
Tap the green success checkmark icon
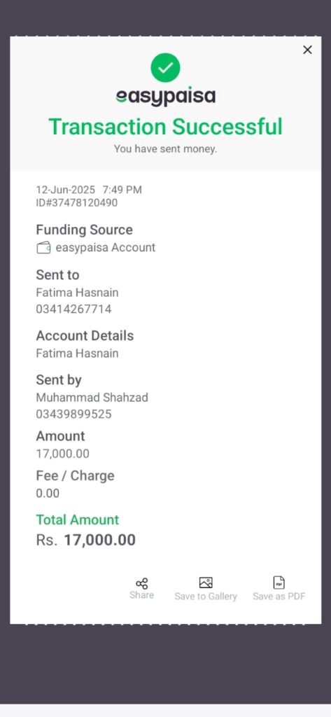165,68
